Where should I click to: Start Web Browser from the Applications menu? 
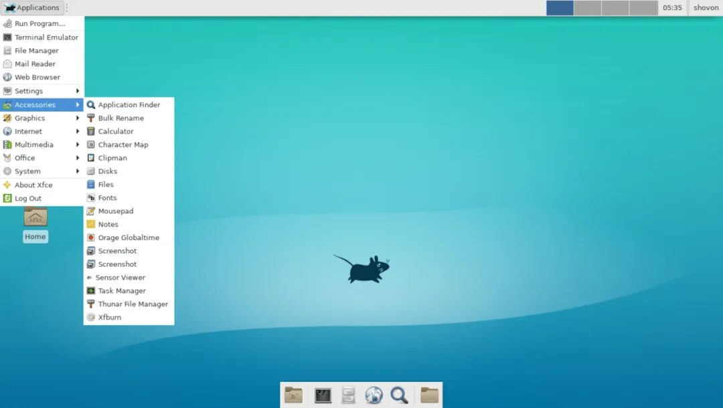(42, 78)
